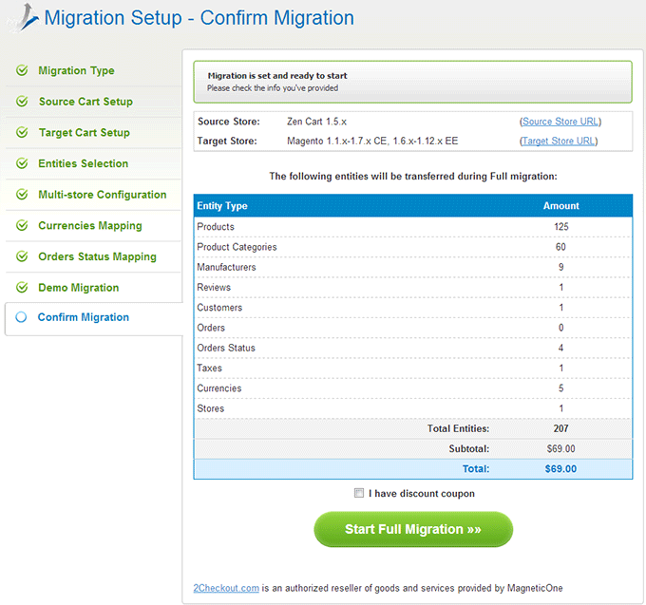Select the Confirm Migration step

click(84, 317)
